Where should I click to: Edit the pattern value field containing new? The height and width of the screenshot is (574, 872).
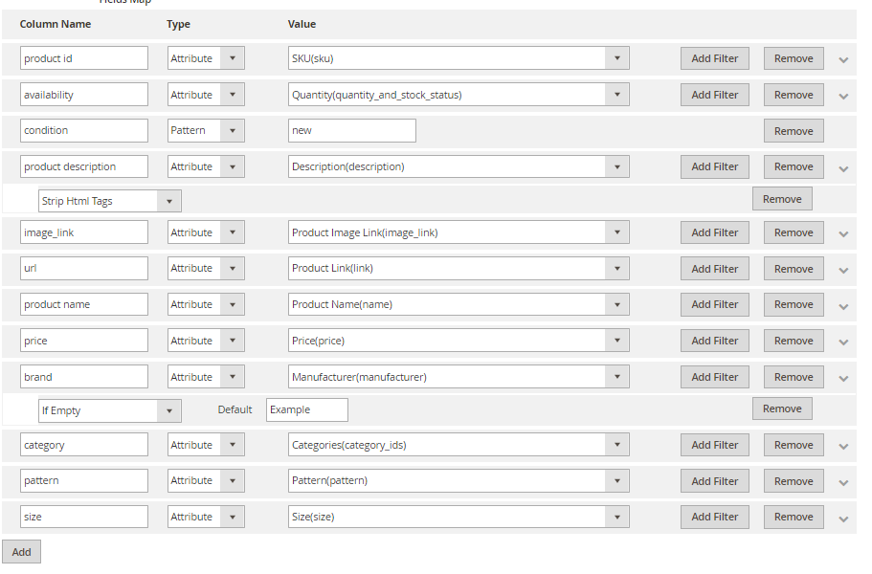click(x=352, y=130)
